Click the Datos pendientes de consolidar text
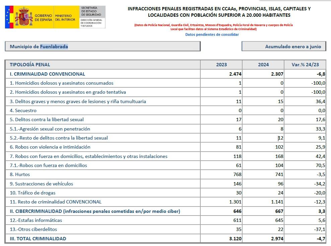331x246 pixels. (x=212, y=34)
